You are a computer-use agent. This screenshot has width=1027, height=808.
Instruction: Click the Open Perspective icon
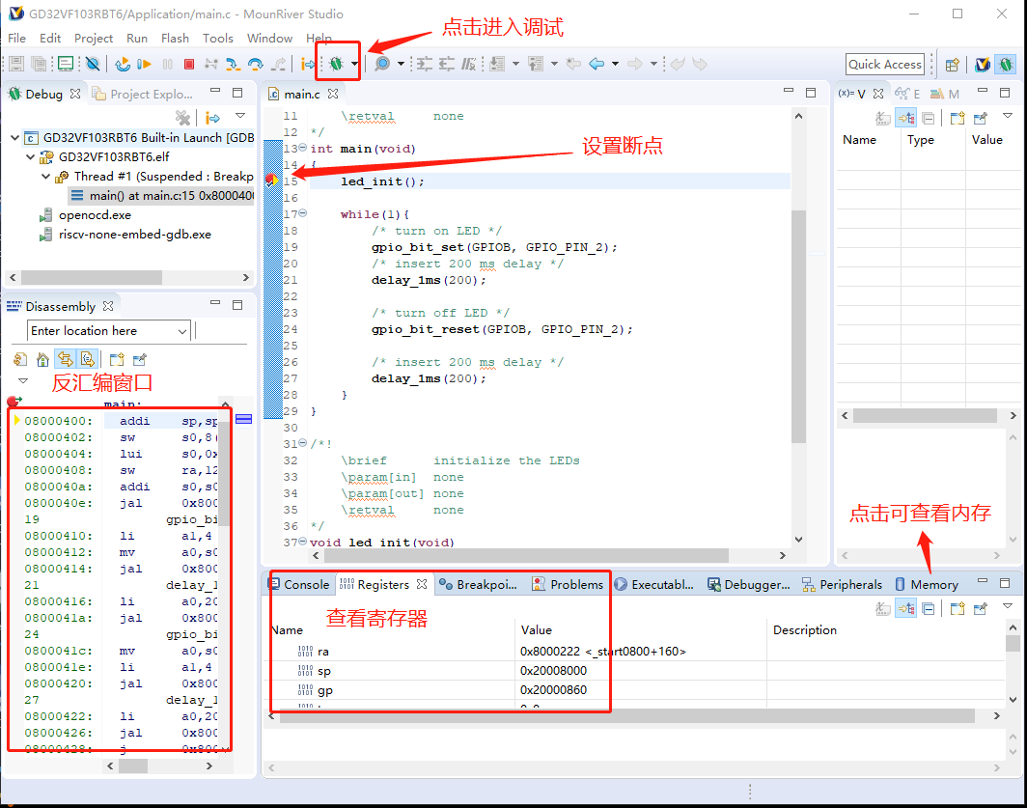953,65
